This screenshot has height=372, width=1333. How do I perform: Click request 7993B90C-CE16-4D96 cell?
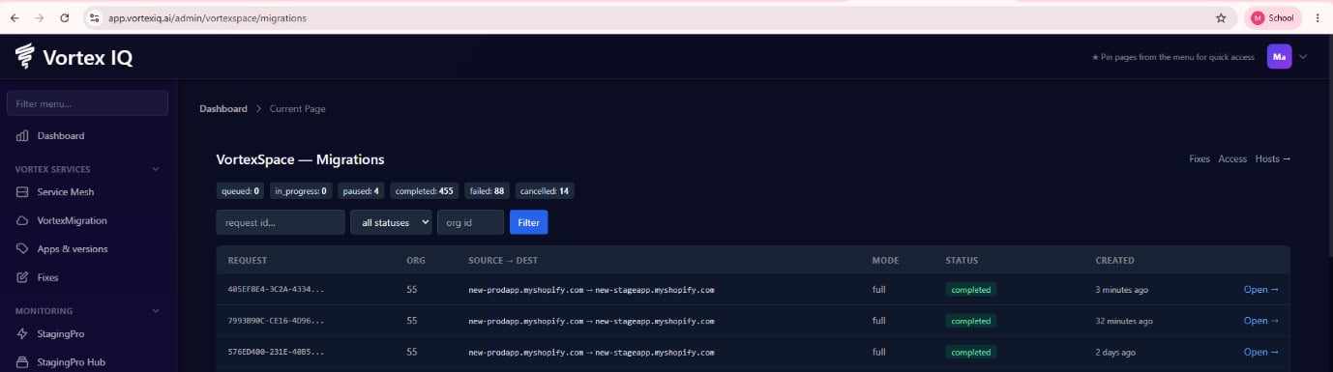pyautogui.click(x=277, y=321)
